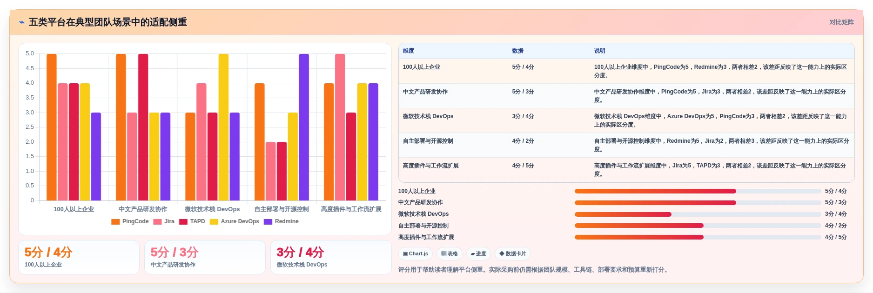Click the 4分 / 5分 value beside the last progress bar
Image resolution: width=873 pixels, height=293 pixels.
836,237
